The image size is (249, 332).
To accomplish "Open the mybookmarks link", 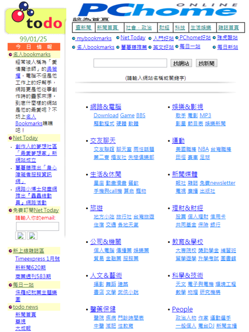I will pyautogui.click(x=94, y=38).
